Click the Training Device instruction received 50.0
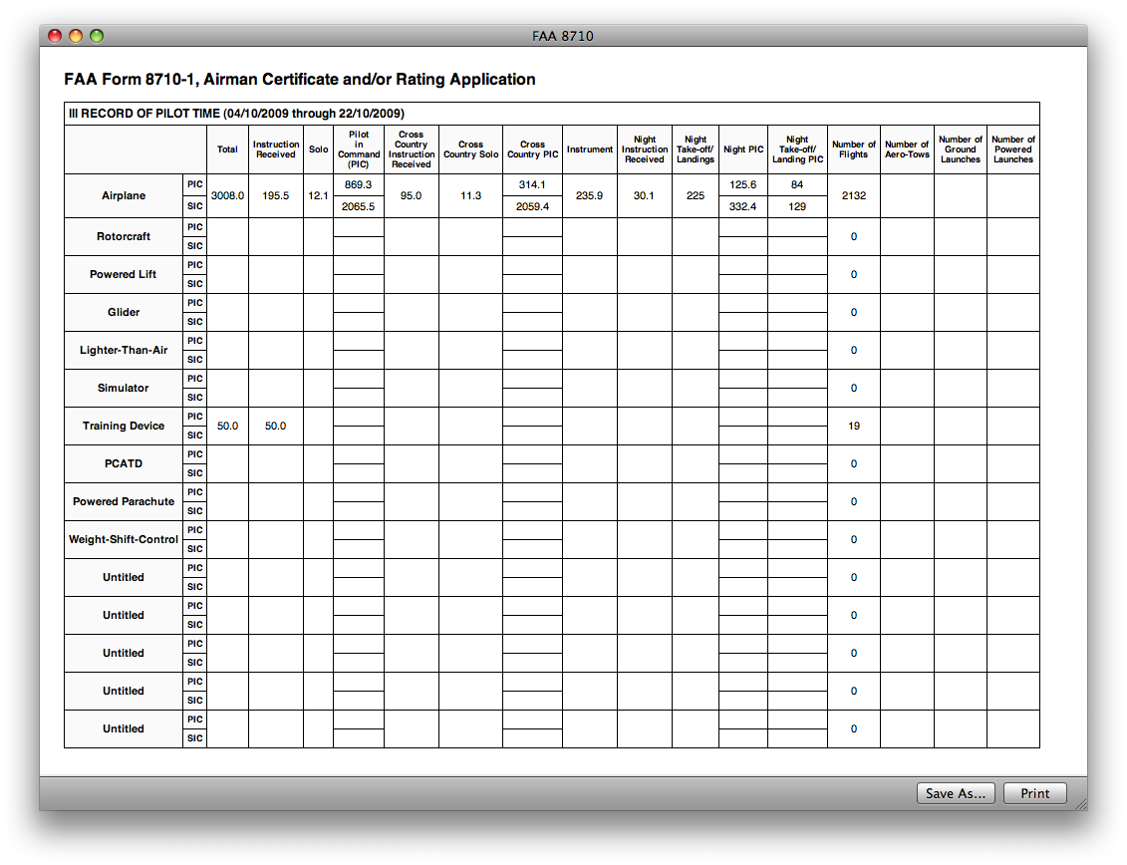The height and width of the screenshot is (865, 1127). click(x=275, y=426)
